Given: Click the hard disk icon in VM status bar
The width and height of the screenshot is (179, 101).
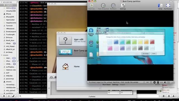Looking at the screenshot, I should (x=158, y=82).
